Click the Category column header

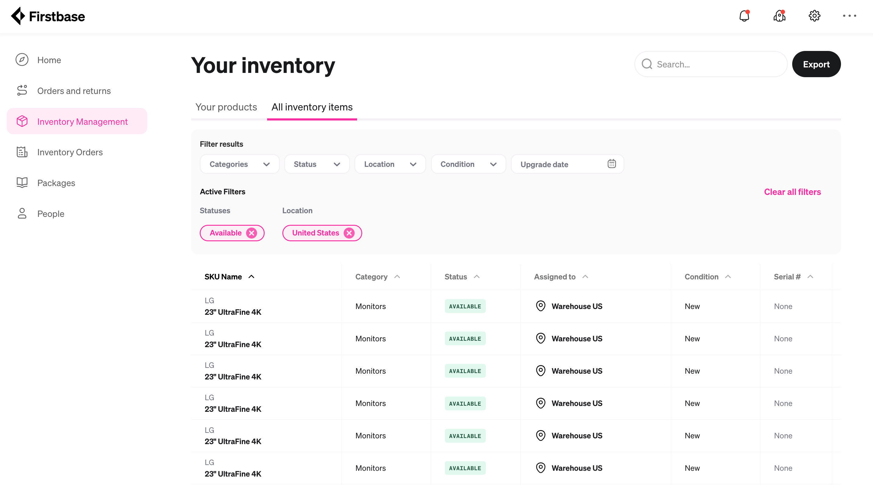point(371,277)
